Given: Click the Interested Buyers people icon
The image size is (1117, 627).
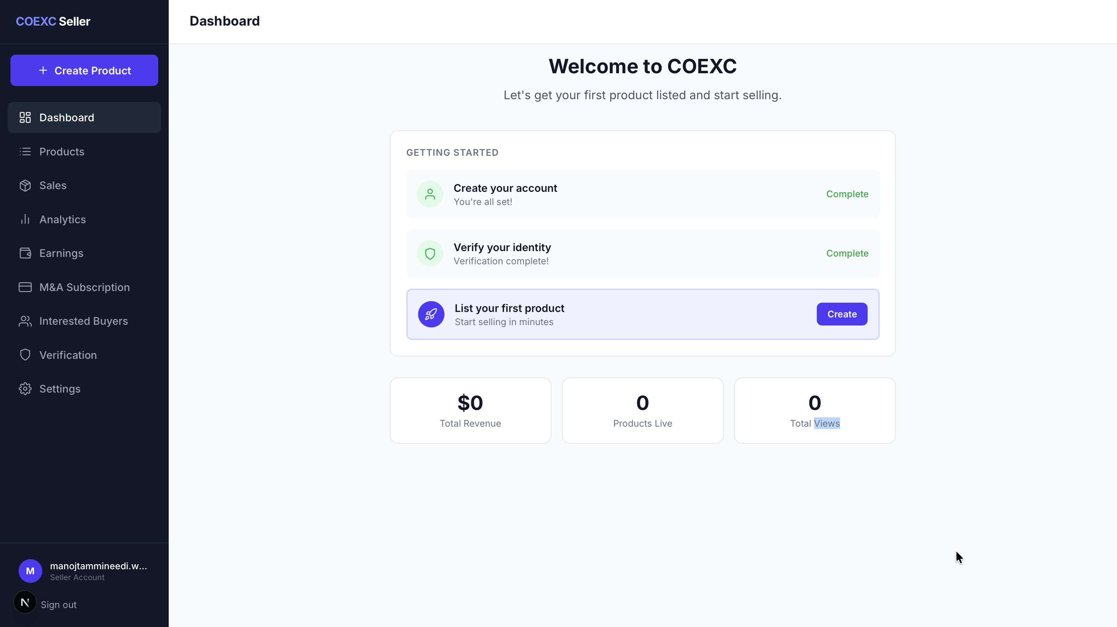Looking at the screenshot, I should [x=25, y=321].
